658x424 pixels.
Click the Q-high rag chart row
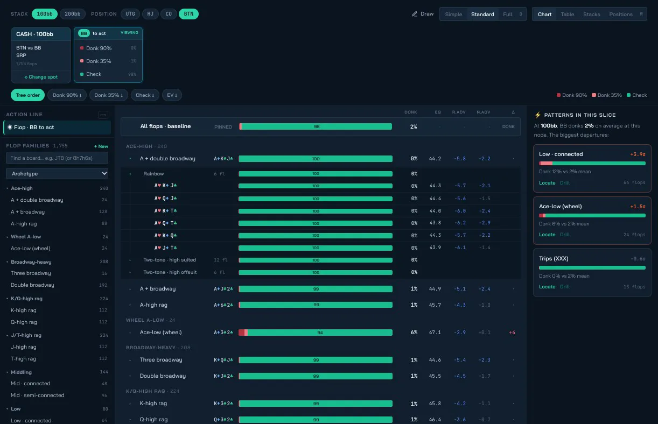tap(321, 420)
